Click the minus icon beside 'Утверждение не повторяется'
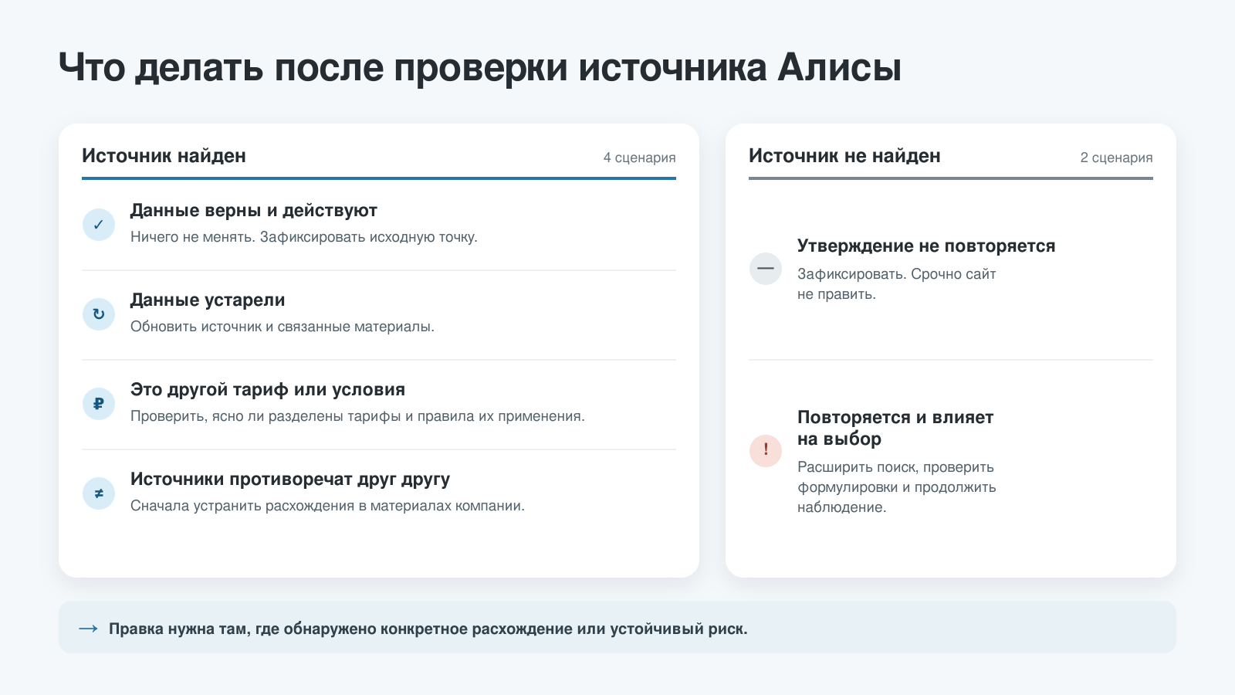This screenshot has height=695, width=1235. (x=766, y=269)
